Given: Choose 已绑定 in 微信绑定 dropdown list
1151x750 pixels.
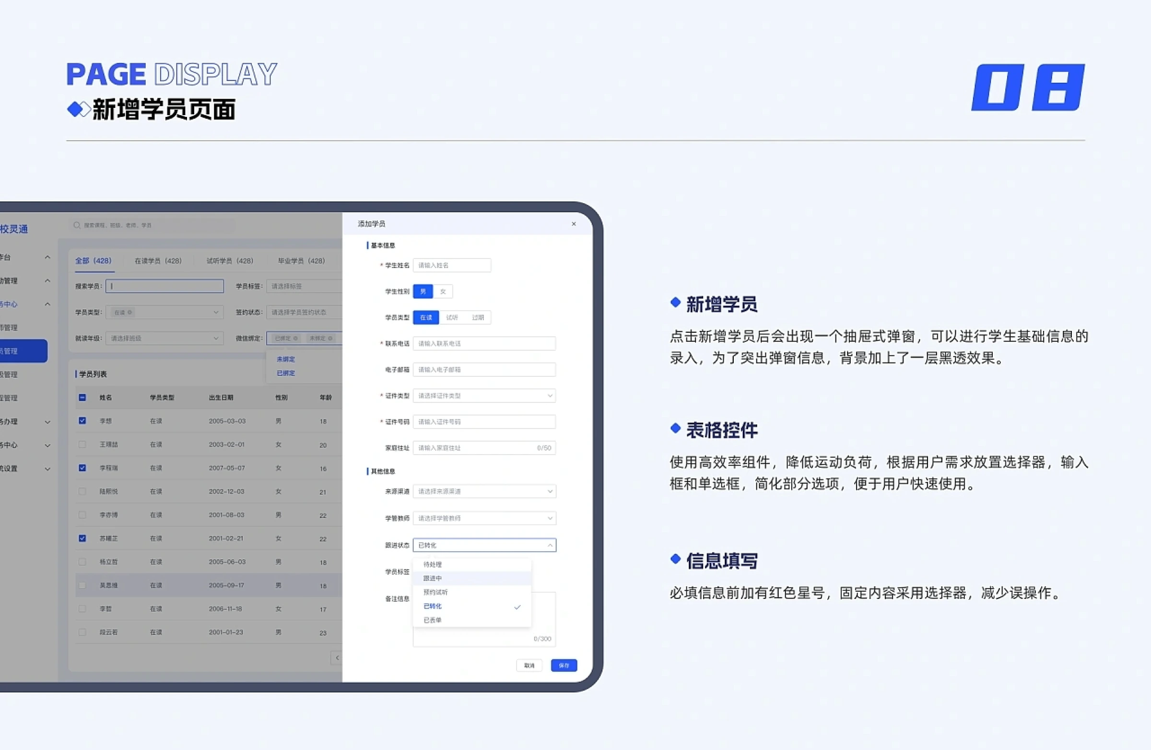Looking at the screenshot, I should (x=286, y=373).
